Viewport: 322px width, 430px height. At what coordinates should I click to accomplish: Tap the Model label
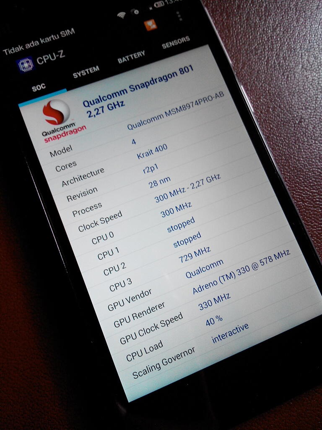click(x=61, y=151)
